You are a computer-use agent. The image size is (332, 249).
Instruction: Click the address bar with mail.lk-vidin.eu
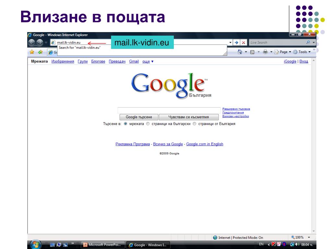140,42
